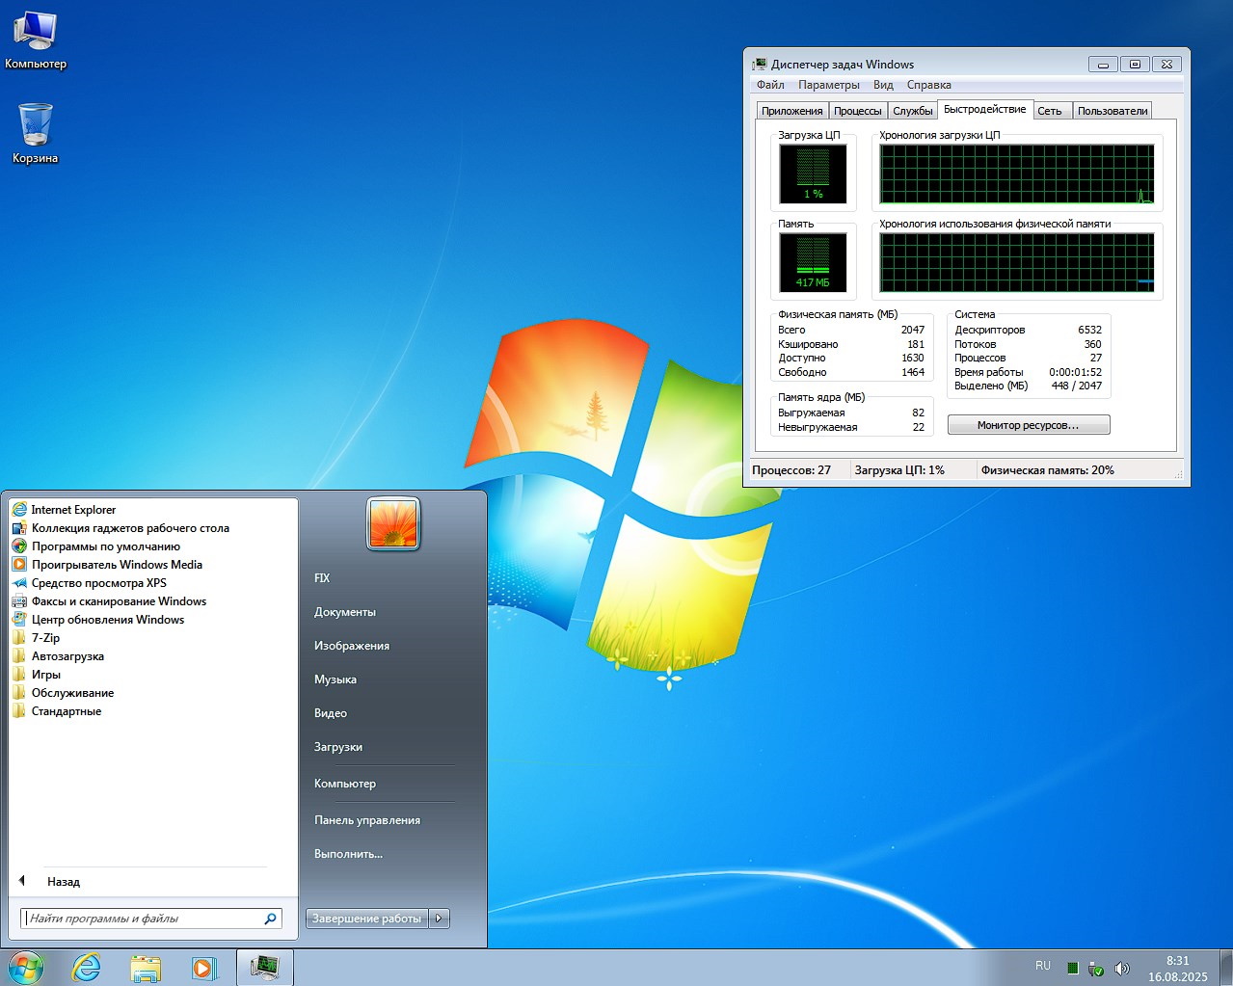The width and height of the screenshot is (1233, 986).
Task: Click the Монитор ресурсов button
Action: (1028, 425)
